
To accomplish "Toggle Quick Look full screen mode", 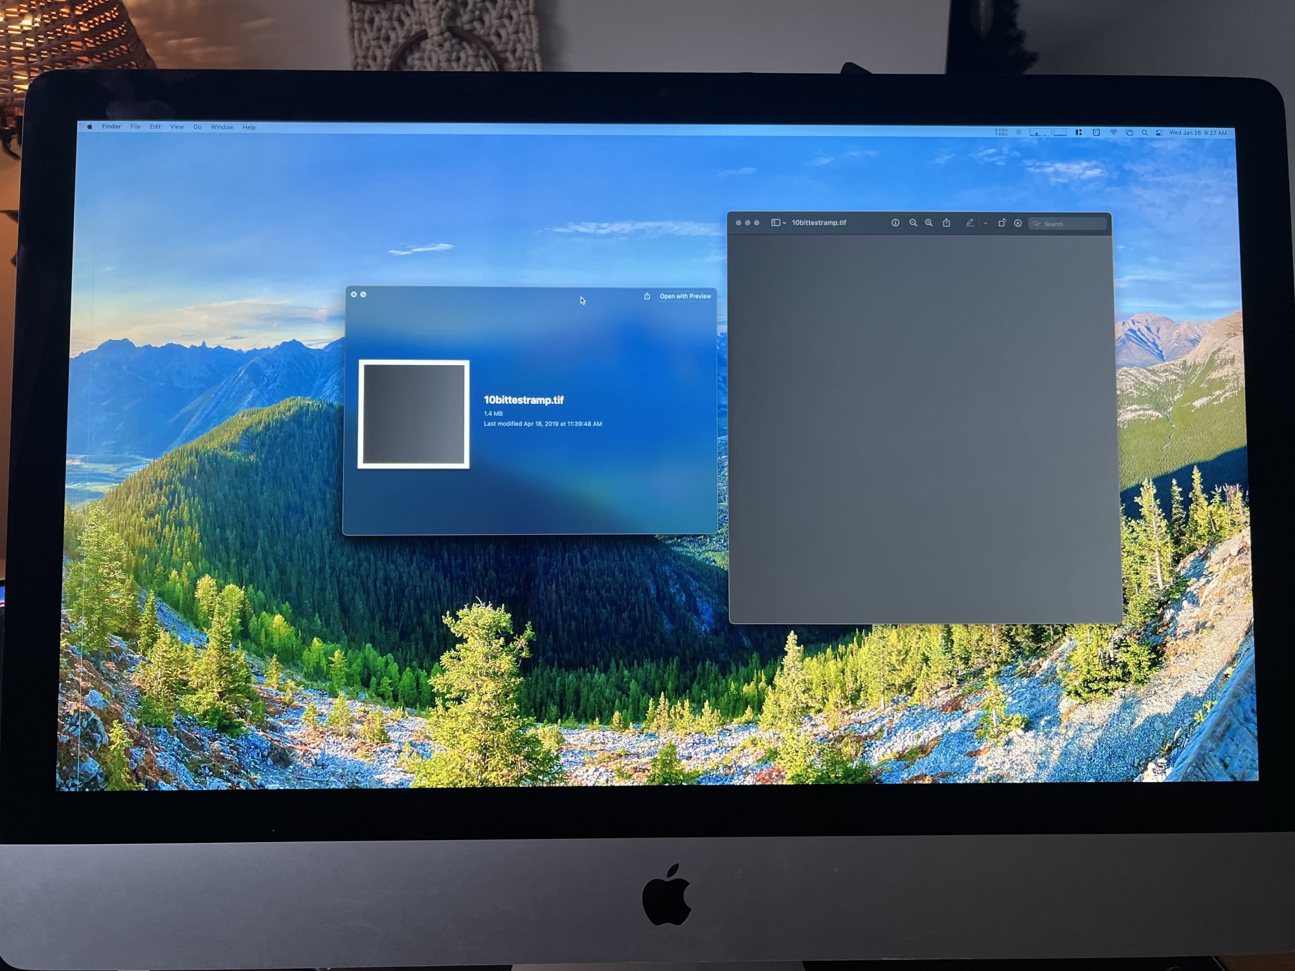I will pyautogui.click(x=363, y=295).
